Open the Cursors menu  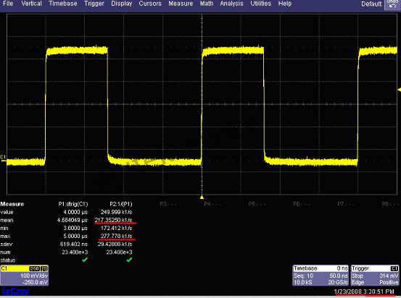(x=150, y=4)
